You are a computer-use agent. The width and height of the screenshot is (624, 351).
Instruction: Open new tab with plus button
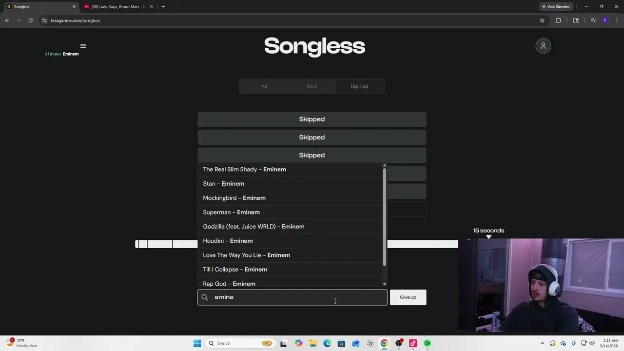[163, 7]
